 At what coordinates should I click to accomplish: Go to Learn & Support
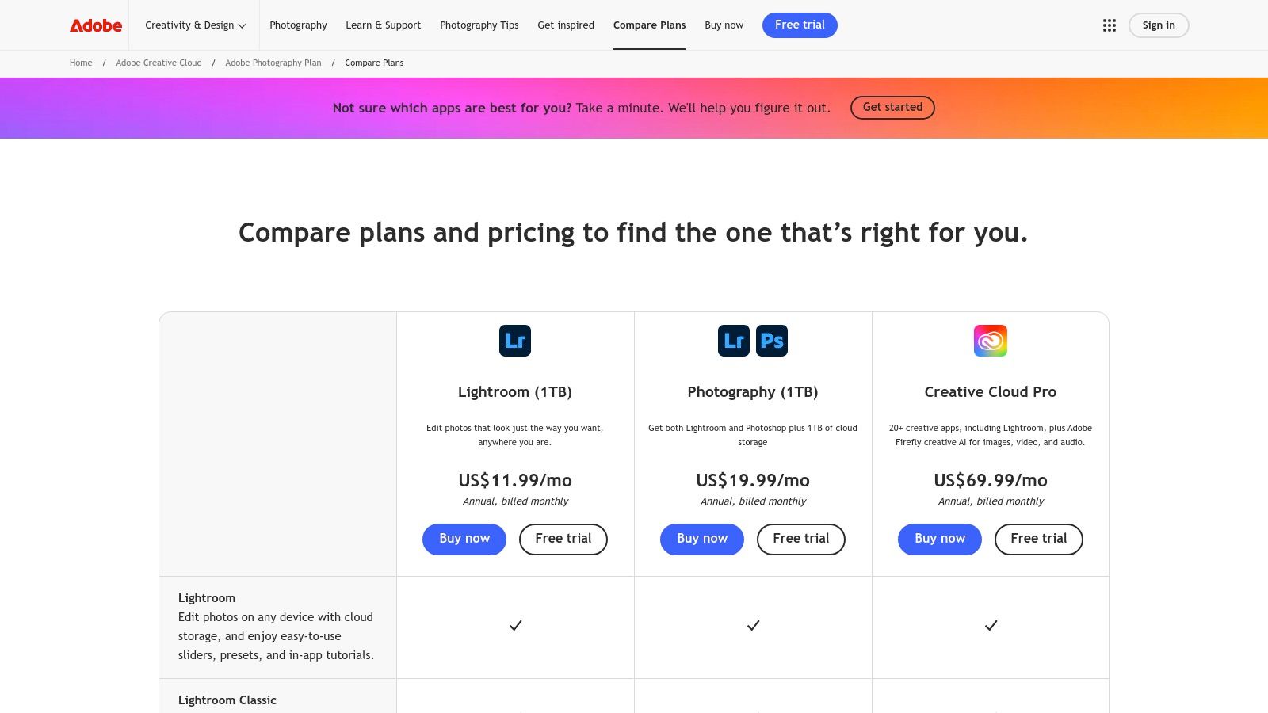[x=383, y=25]
